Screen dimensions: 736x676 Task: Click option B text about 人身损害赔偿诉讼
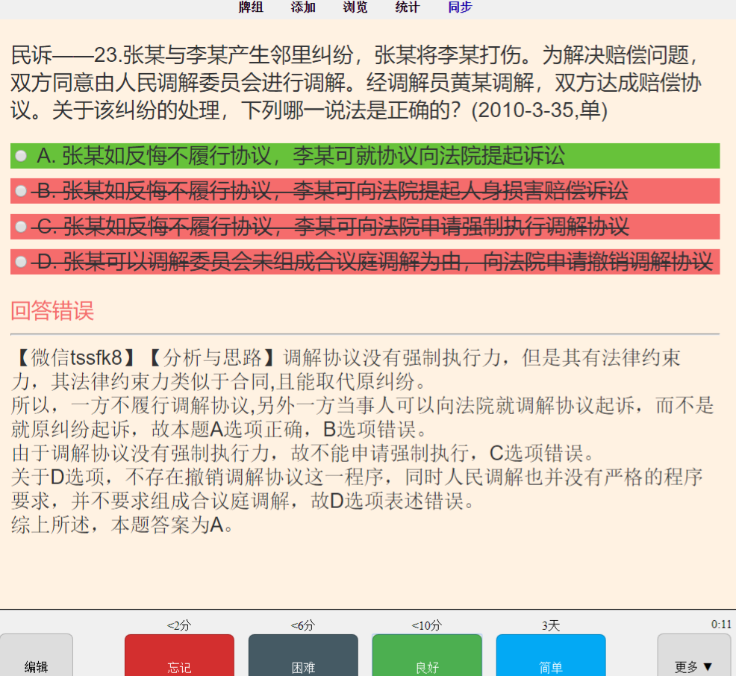(x=332, y=191)
